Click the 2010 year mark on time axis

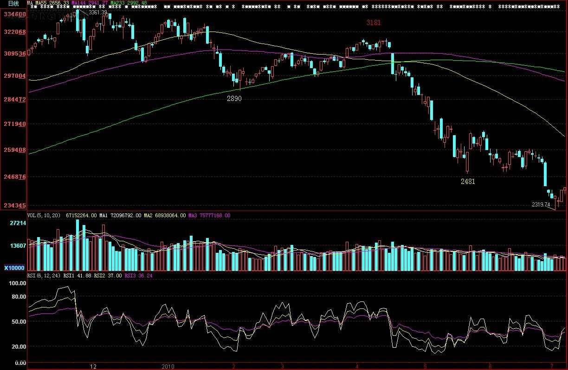click(x=168, y=366)
